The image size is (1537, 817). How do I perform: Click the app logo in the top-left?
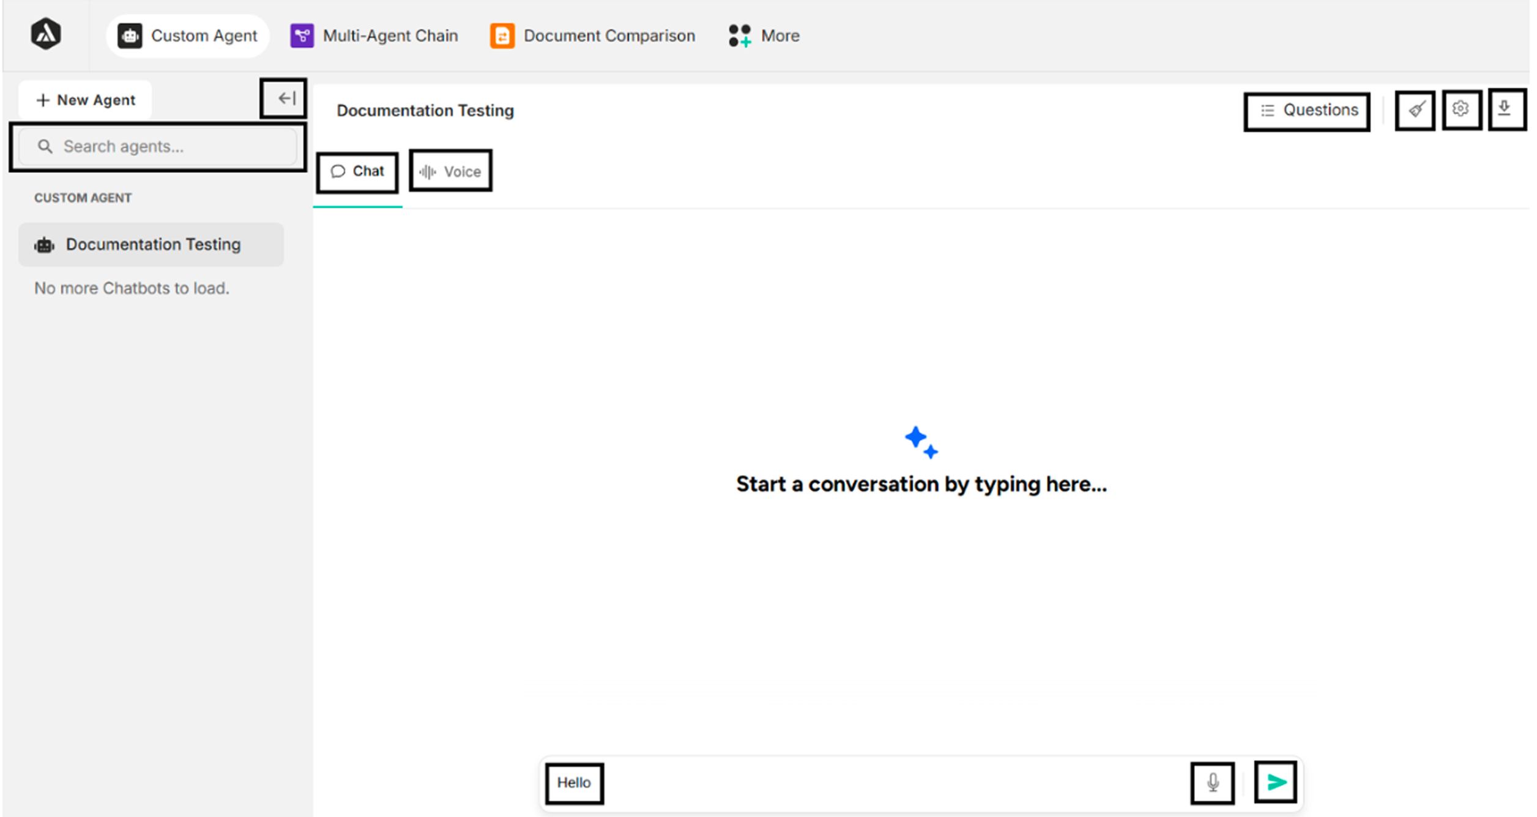(46, 35)
